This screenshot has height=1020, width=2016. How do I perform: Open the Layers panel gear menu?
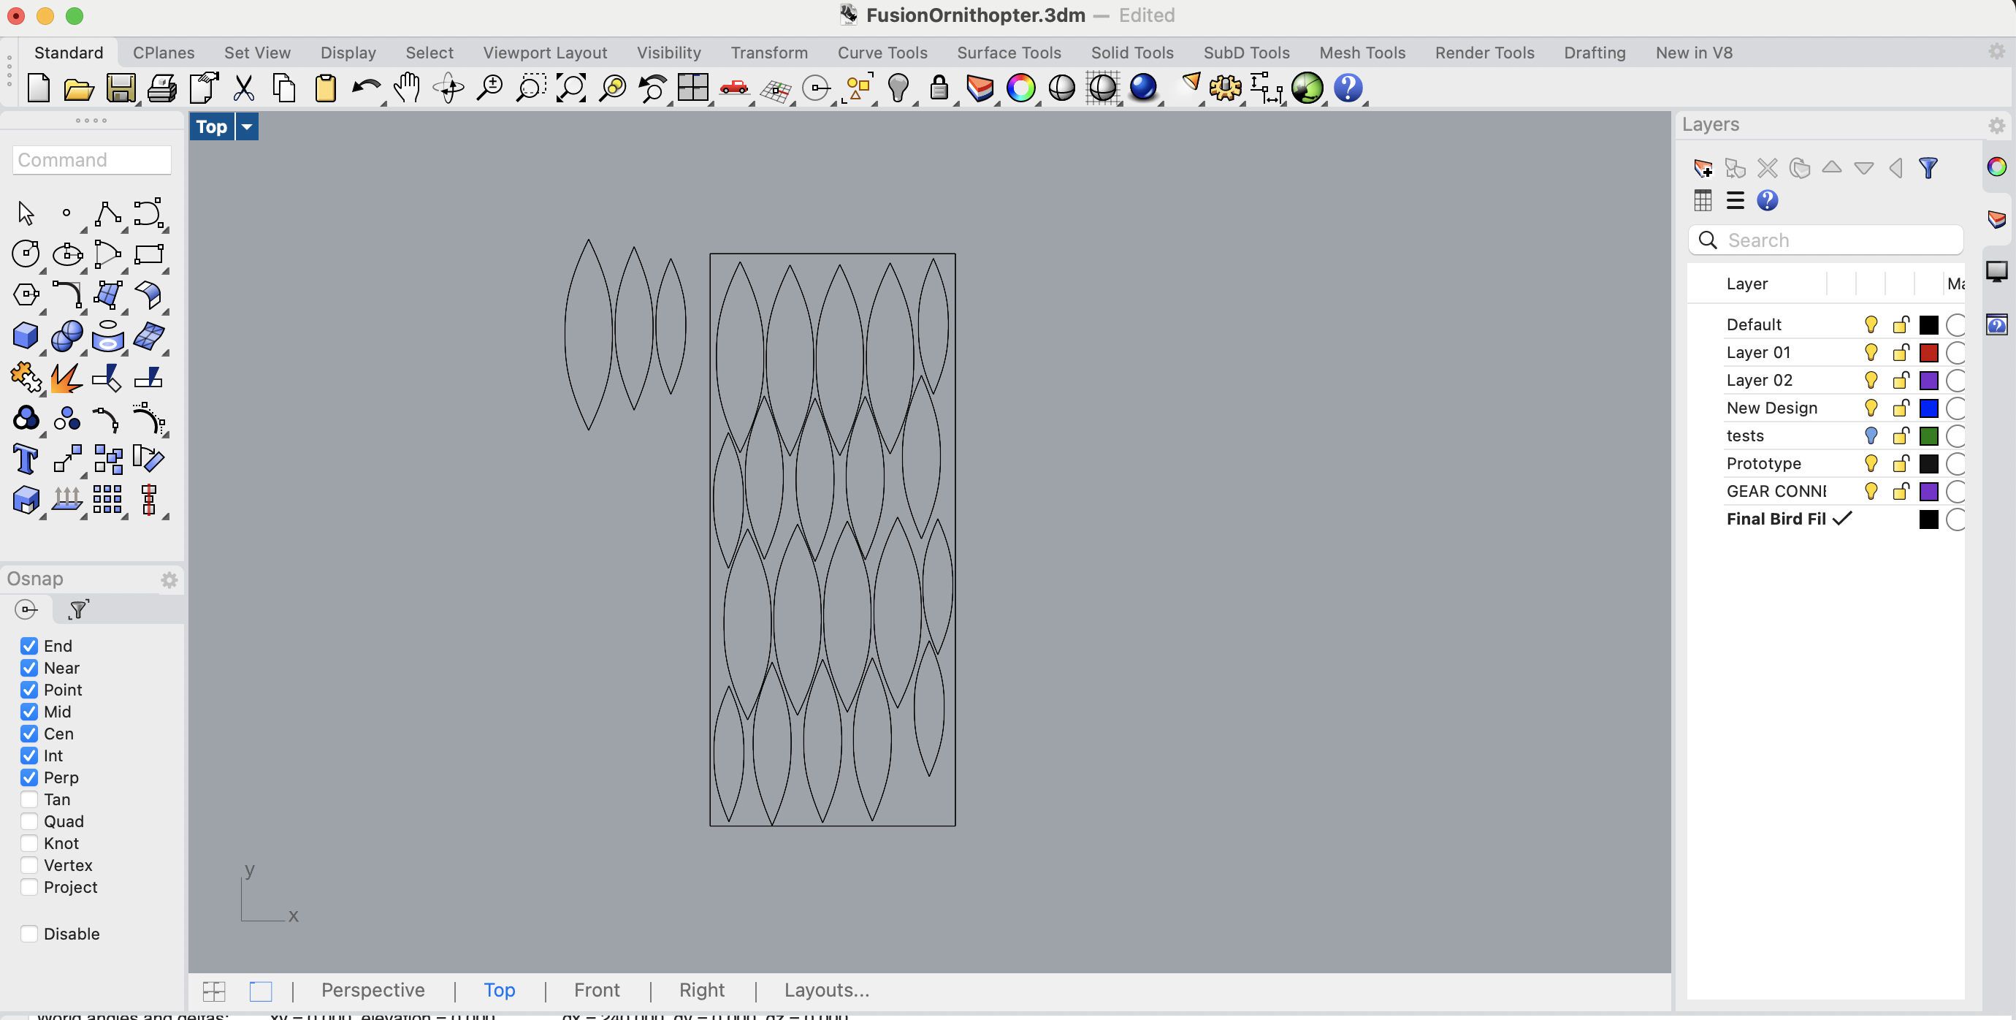pyautogui.click(x=1996, y=125)
